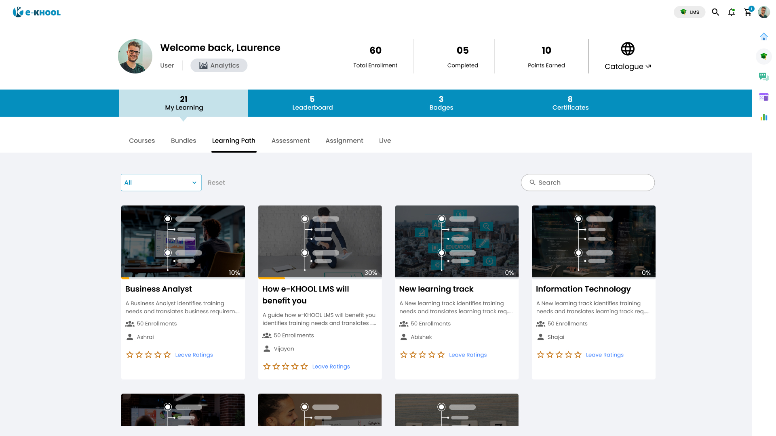Open the bar chart reports sidebar icon
The height and width of the screenshot is (436, 776).
(x=763, y=117)
